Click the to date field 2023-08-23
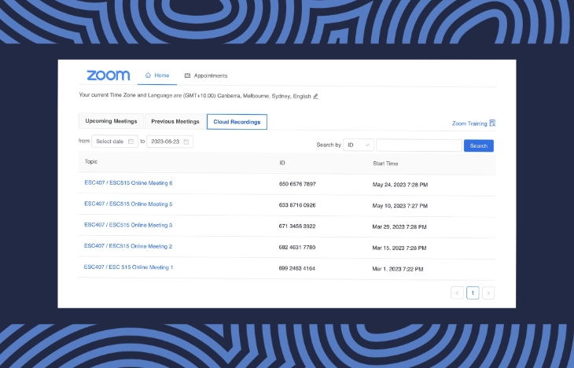This screenshot has width=574, height=368. pos(170,142)
